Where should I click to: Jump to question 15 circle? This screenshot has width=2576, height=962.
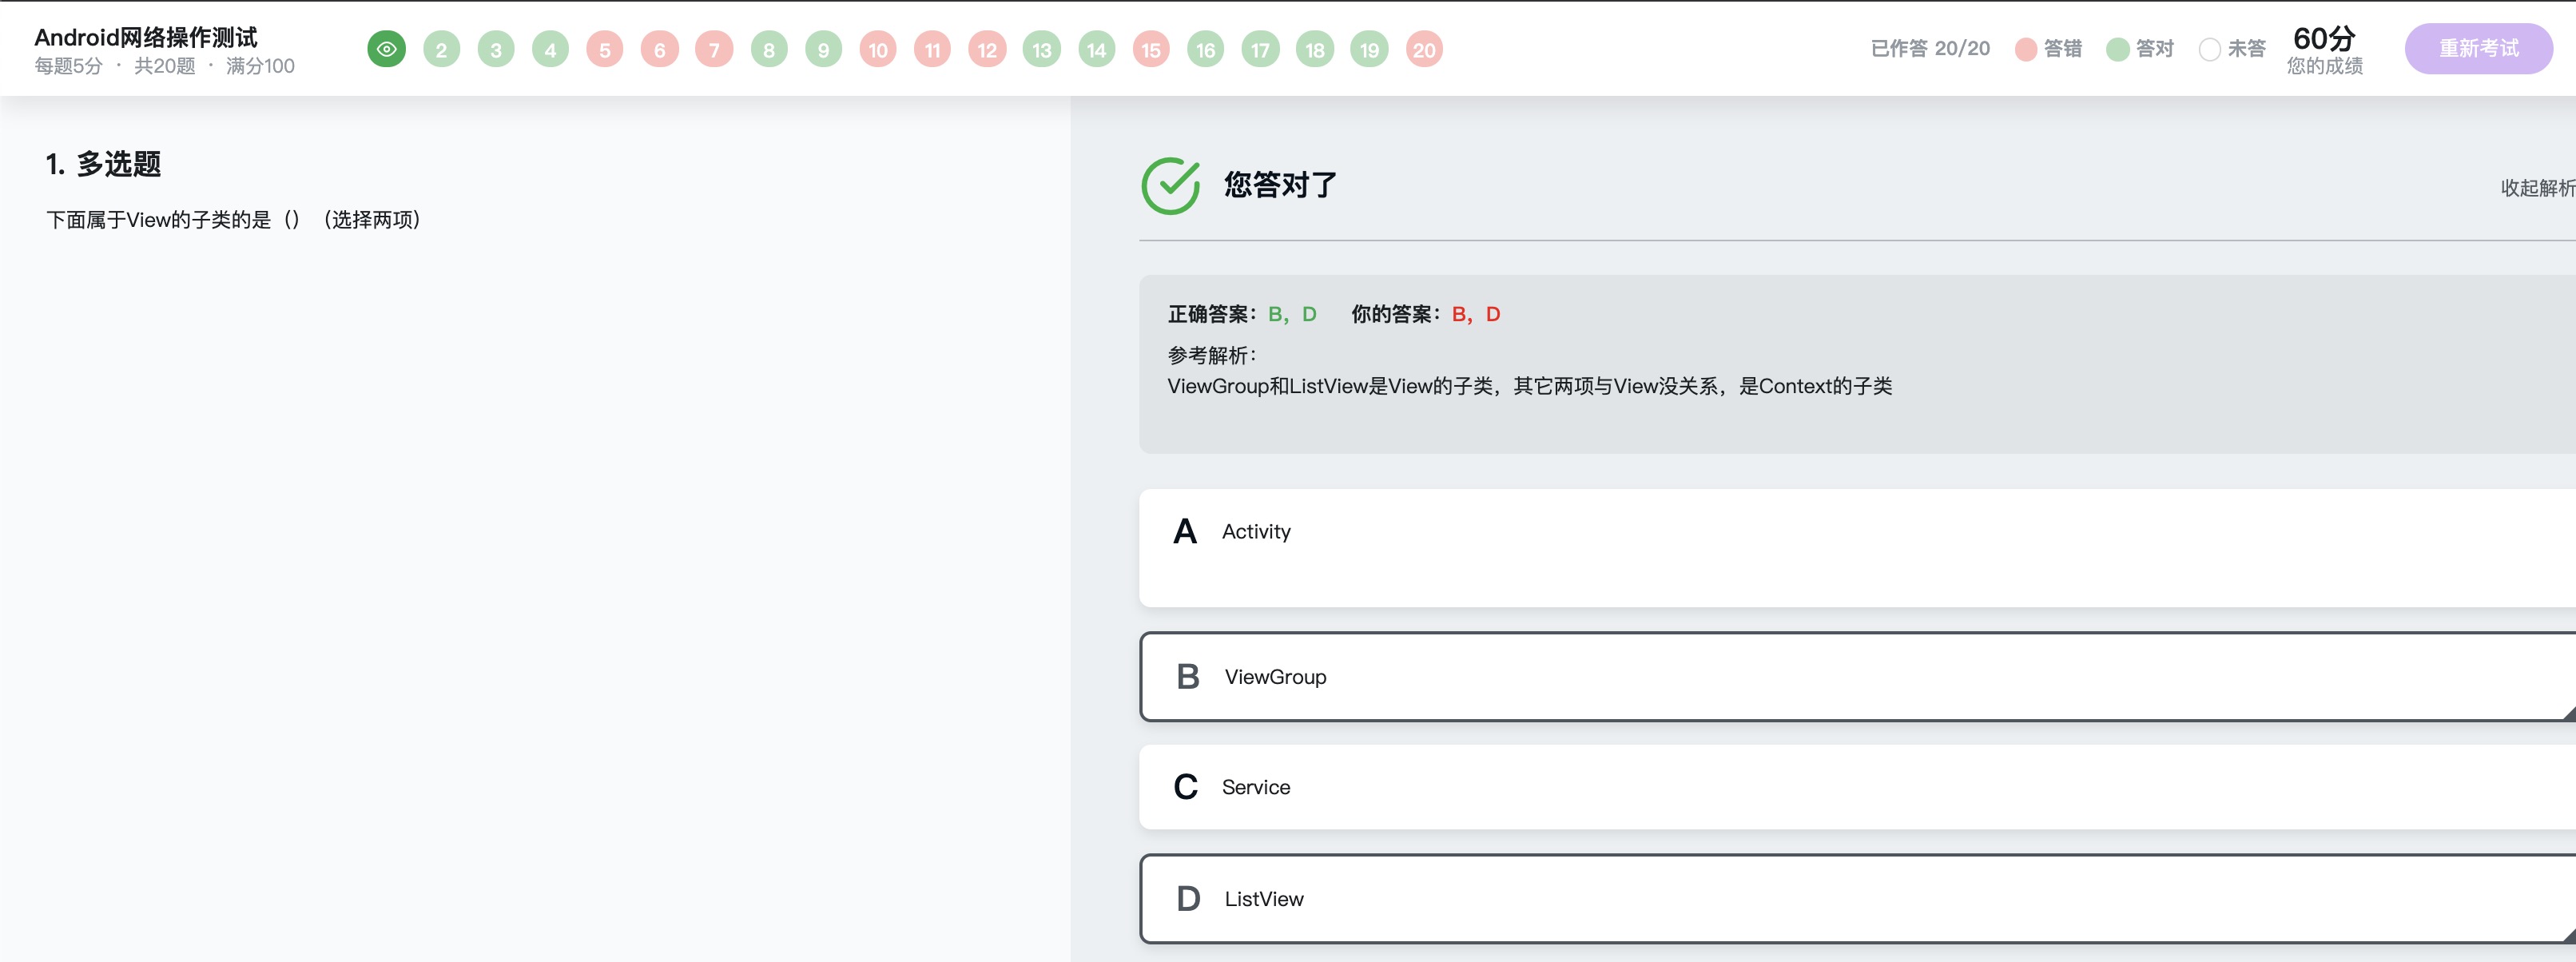point(1151,49)
